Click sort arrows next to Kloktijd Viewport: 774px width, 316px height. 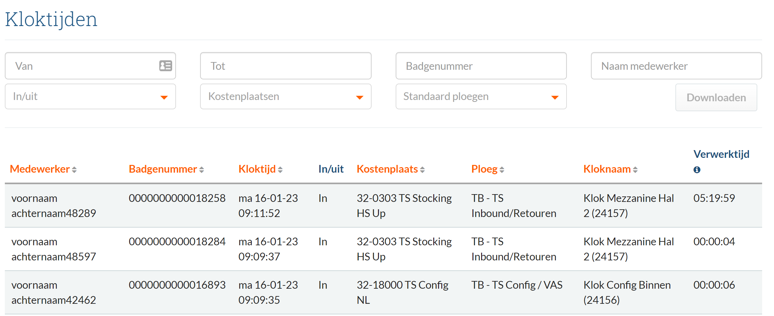pyautogui.click(x=280, y=170)
